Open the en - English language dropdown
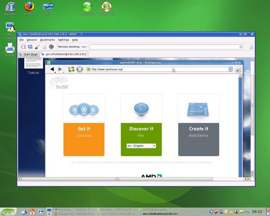 [x=141, y=146]
